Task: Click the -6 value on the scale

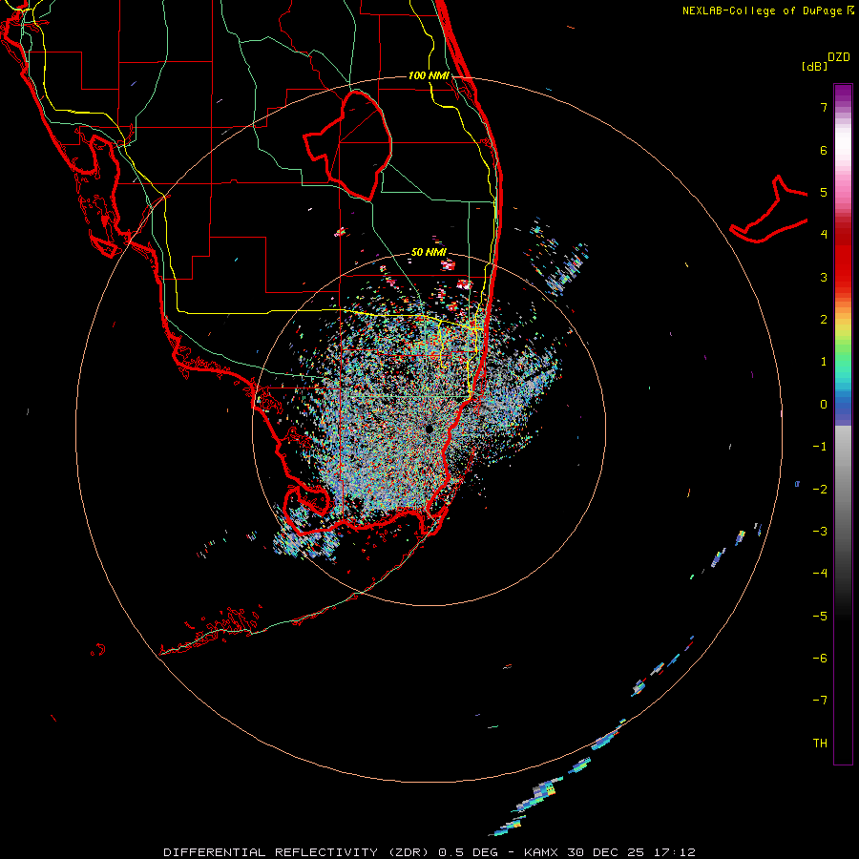Action: pyautogui.click(x=820, y=659)
